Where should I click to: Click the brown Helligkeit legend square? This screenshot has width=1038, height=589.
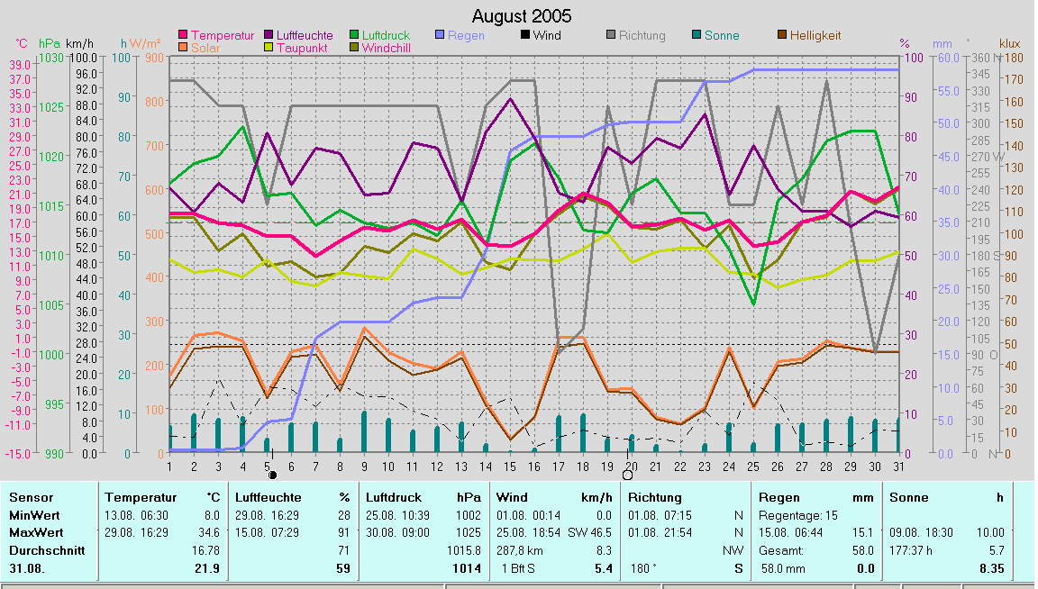pyautogui.click(x=782, y=35)
